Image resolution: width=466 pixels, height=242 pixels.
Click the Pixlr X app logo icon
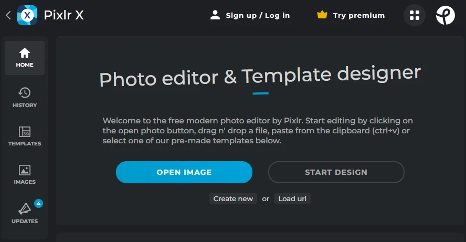27,15
